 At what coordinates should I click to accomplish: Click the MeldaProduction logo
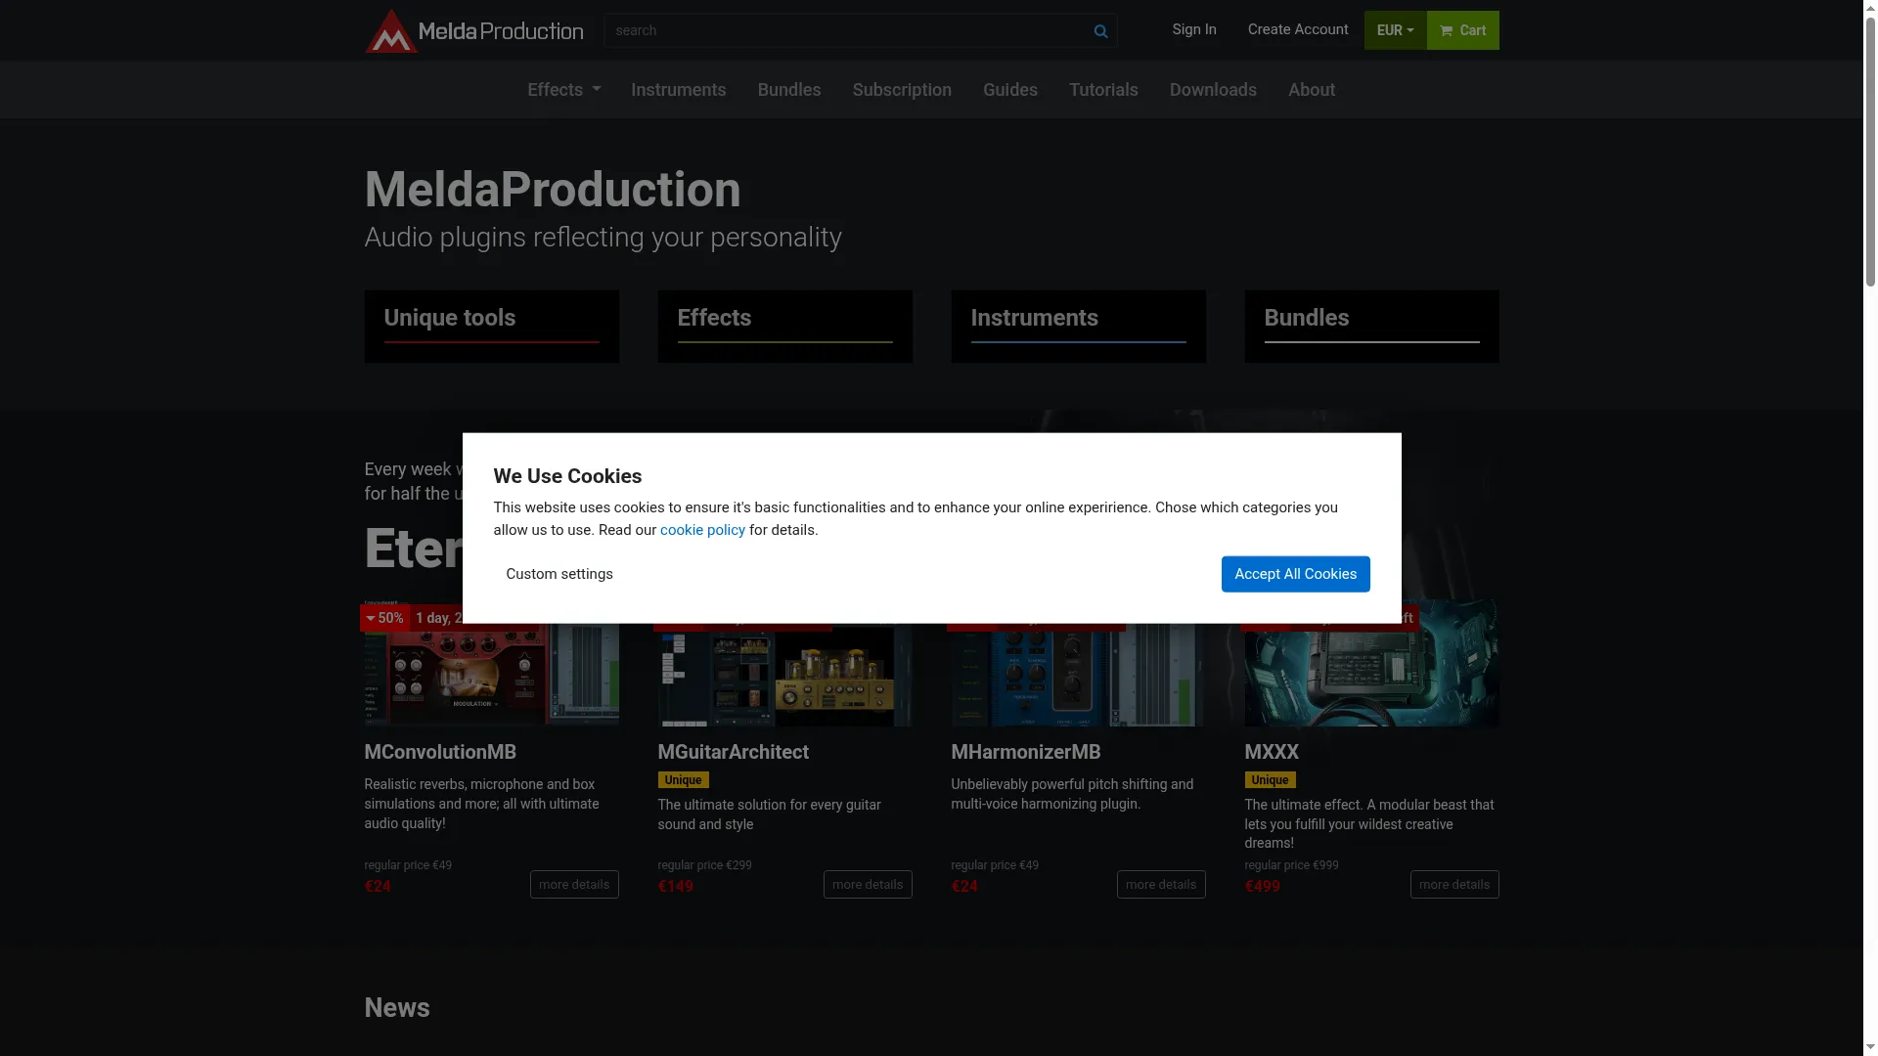[474, 30]
